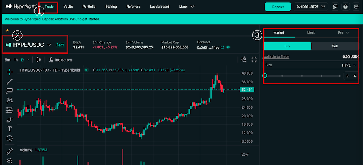Set size slider to middle (50%) dot
Image resolution: width=363 pixels, height=165 pixels.
point(302,76)
